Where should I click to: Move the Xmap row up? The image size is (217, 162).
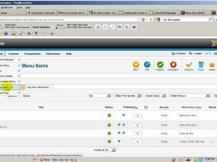tap(119, 141)
